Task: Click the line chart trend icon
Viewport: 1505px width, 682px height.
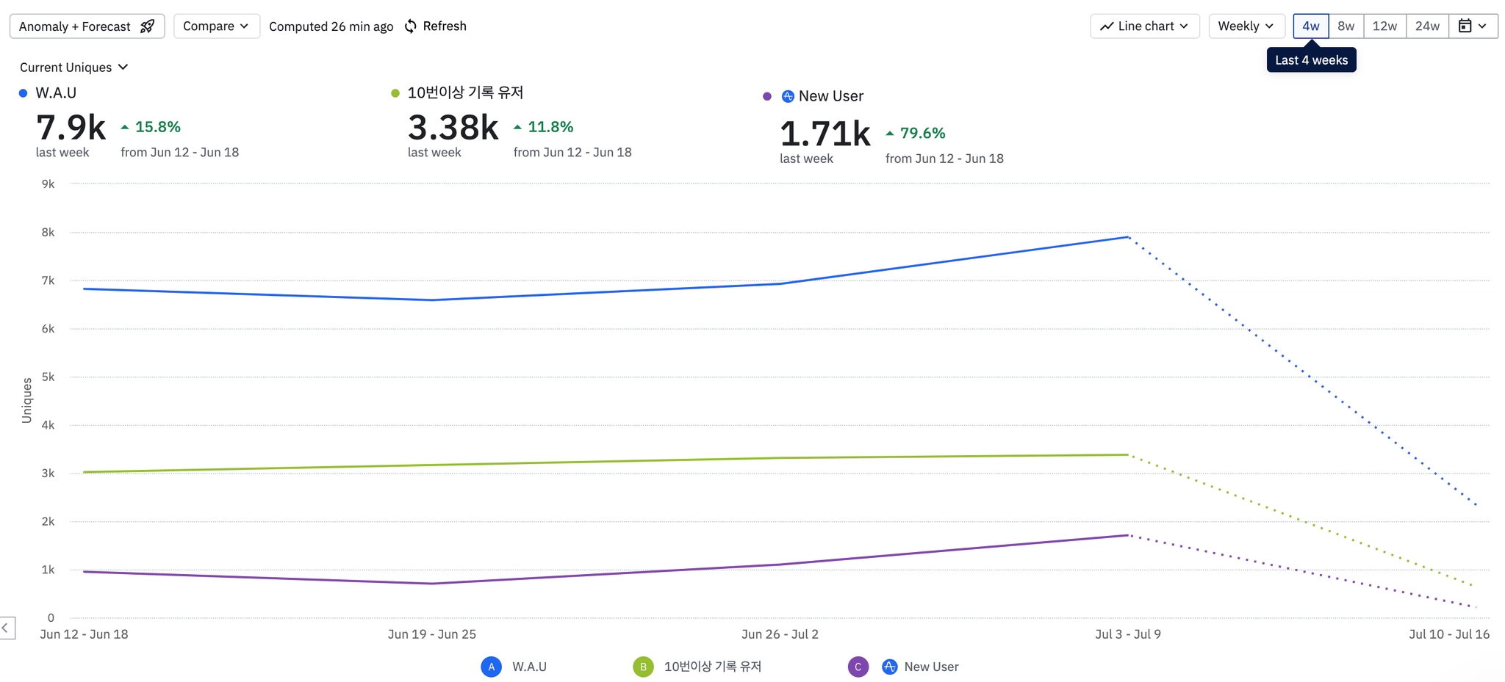Action: (1107, 26)
